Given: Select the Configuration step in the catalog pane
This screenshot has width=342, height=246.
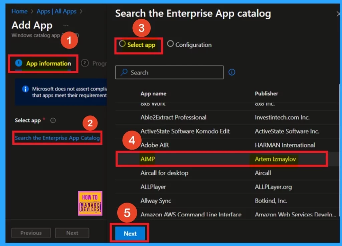Looking at the screenshot, I should click(189, 45).
